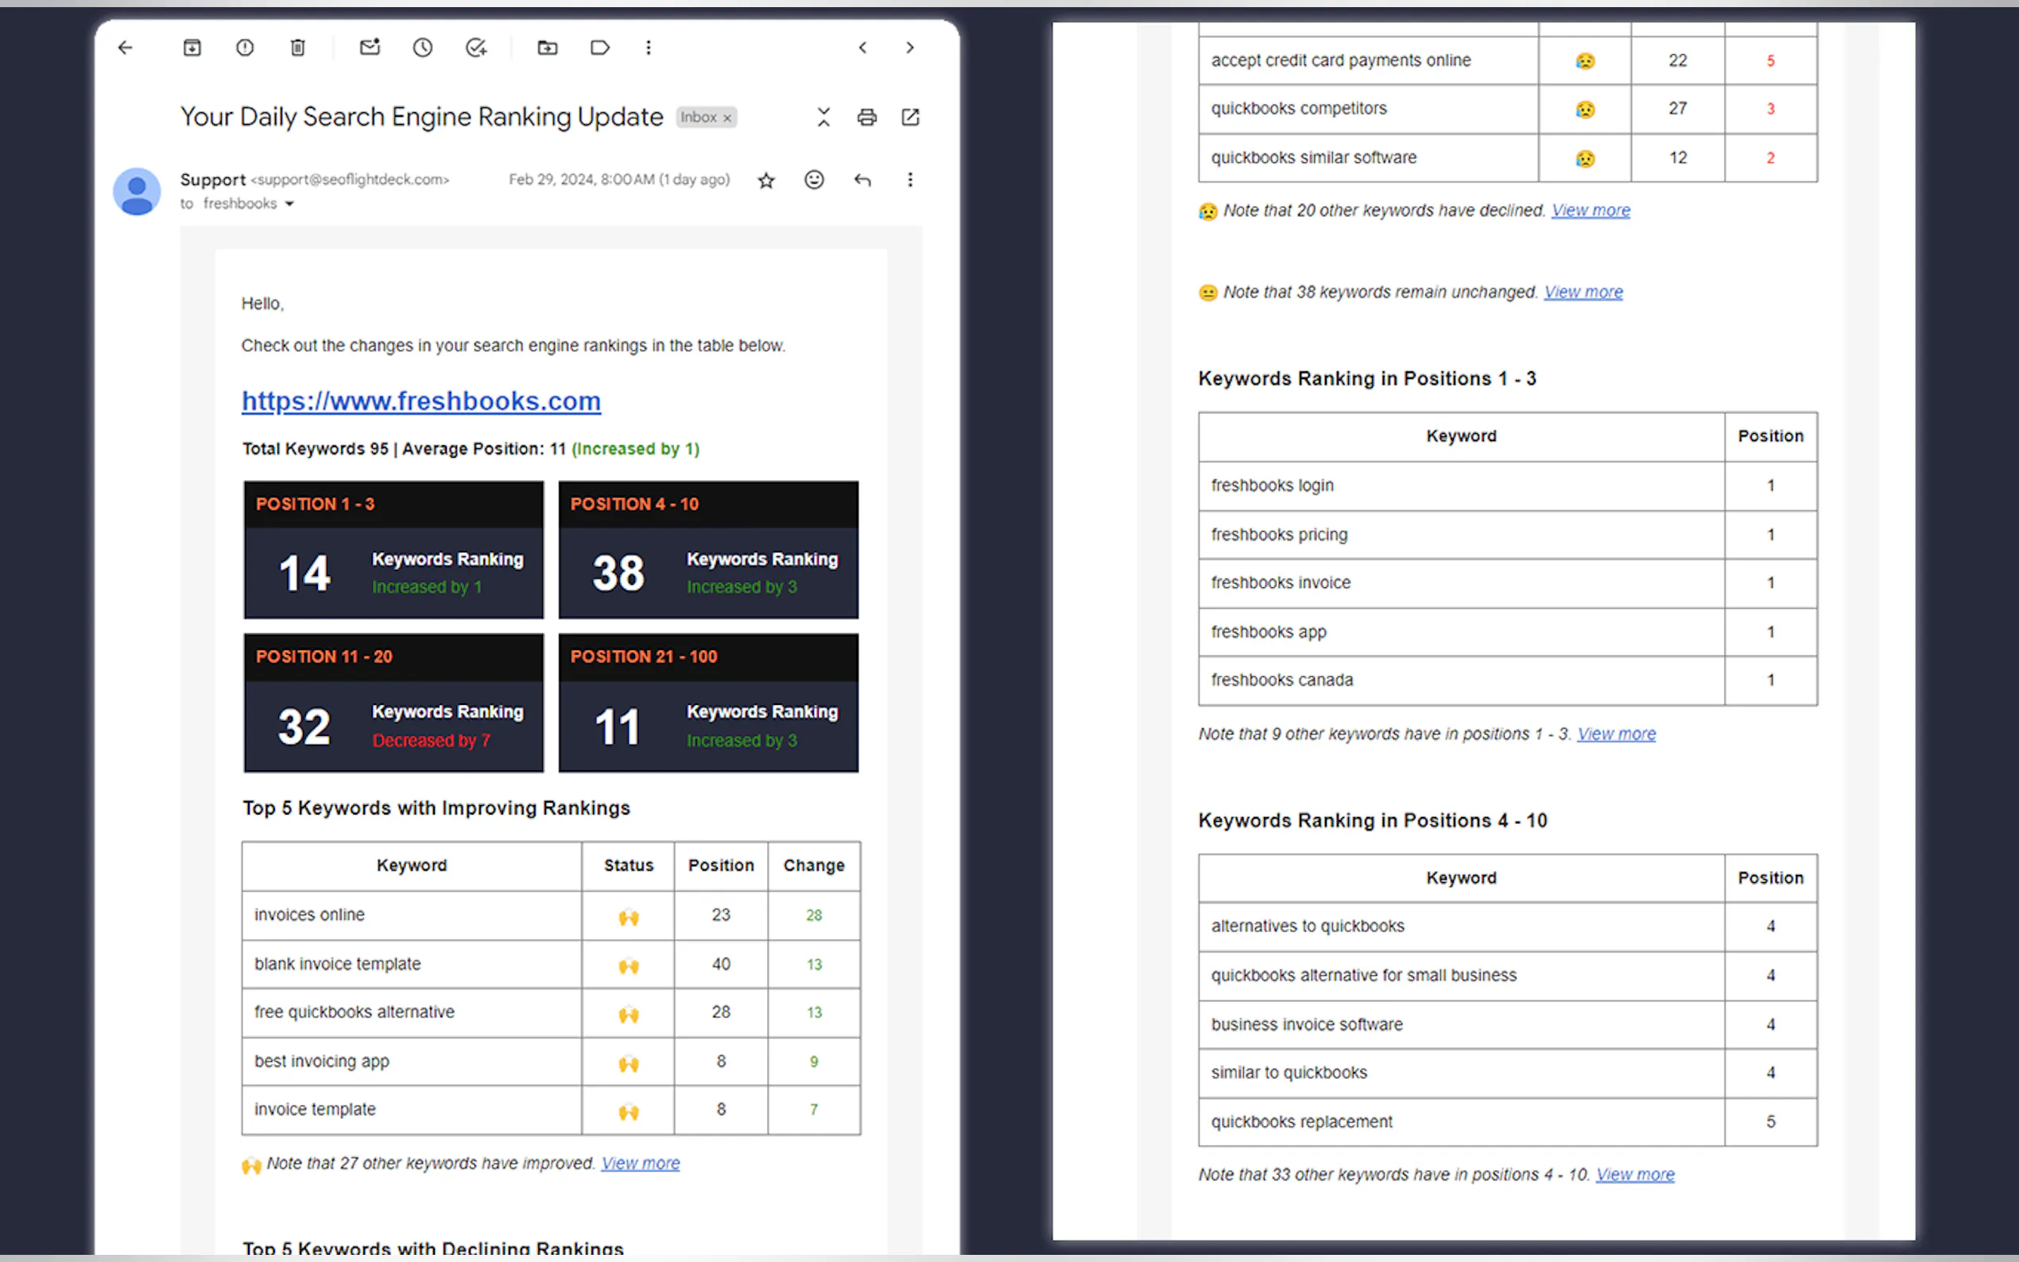This screenshot has width=2019, height=1262.
Task: Click View more for improved keywords
Action: point(640,1163)
